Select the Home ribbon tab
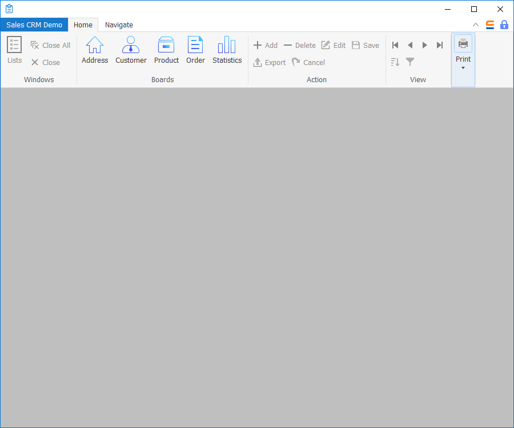Screen dimensions: 514x428 pos(83,25)
